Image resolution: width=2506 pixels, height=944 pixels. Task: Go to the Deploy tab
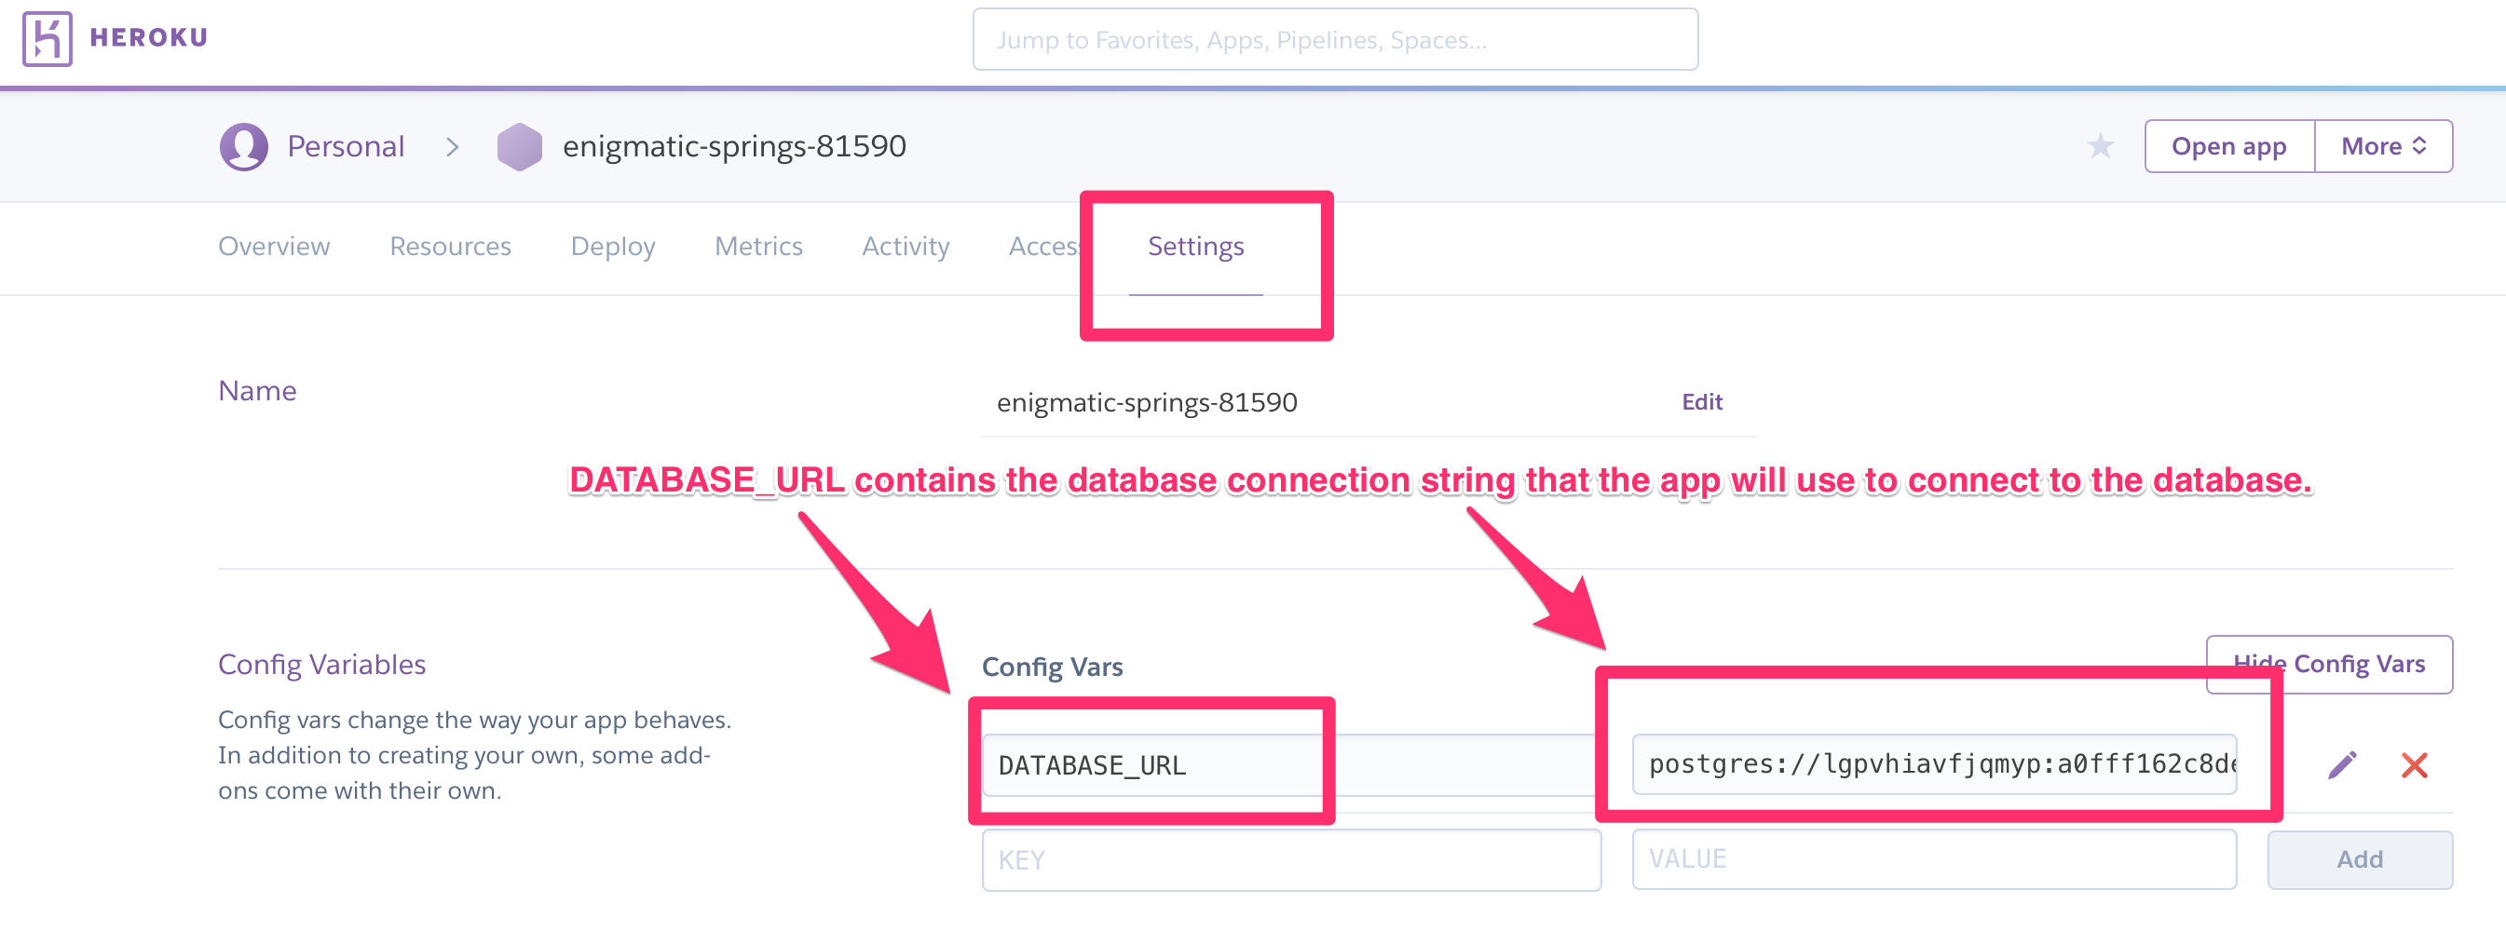coord(613,247)
